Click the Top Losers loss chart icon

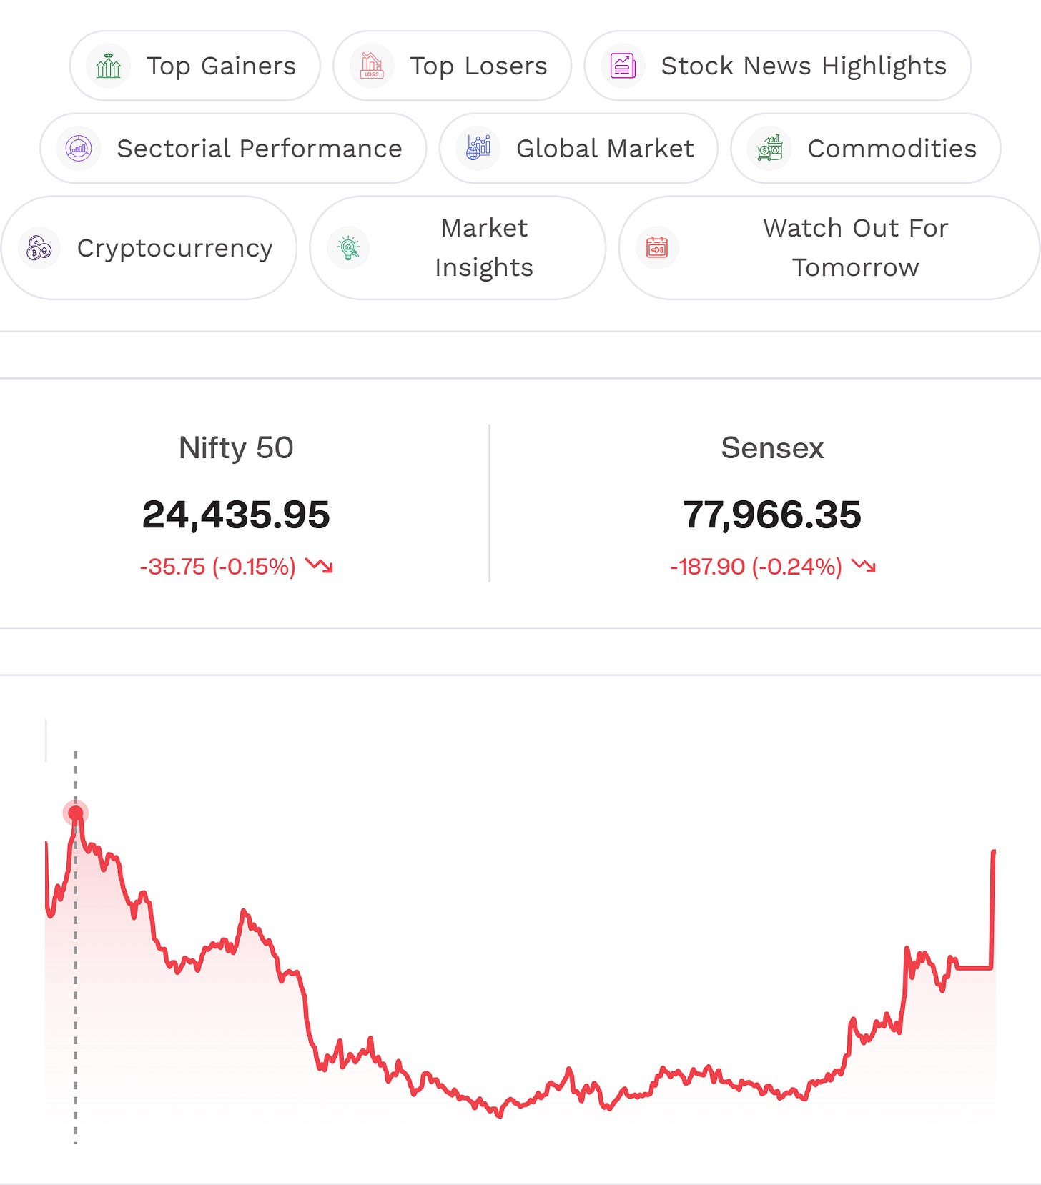372,66
